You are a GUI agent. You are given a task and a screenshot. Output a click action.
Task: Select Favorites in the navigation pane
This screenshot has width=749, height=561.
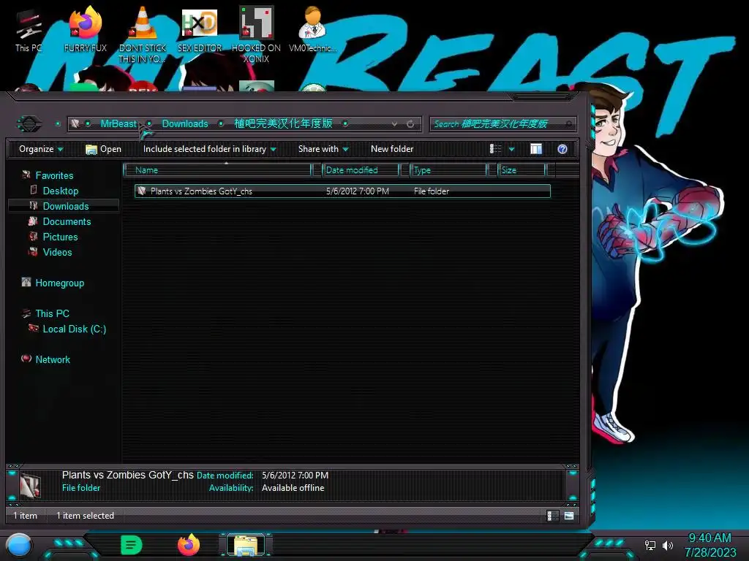pyautogui.click(x=54, y=175)
